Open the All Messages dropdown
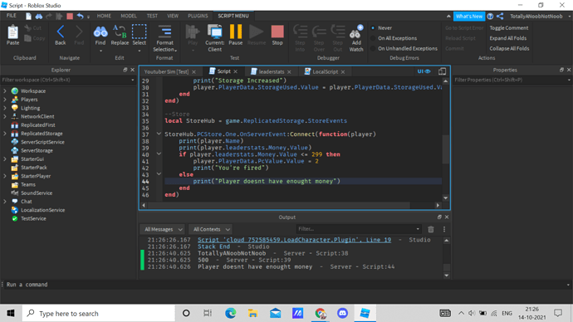The height and width of the screenshot is (322, 573). point(163,229)
